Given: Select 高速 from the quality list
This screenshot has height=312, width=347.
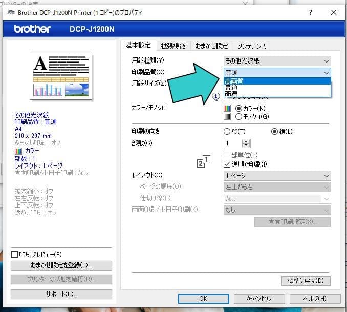Looking at the screenshot, I should (x=277, y=94).
